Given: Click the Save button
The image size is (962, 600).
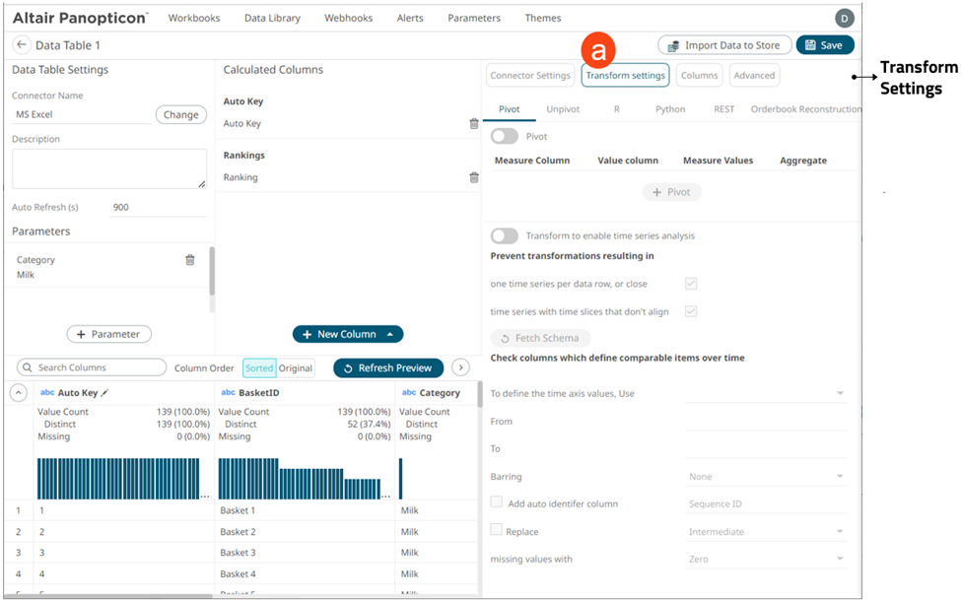Looking at the screenshot, I should [x=824, y=45].
